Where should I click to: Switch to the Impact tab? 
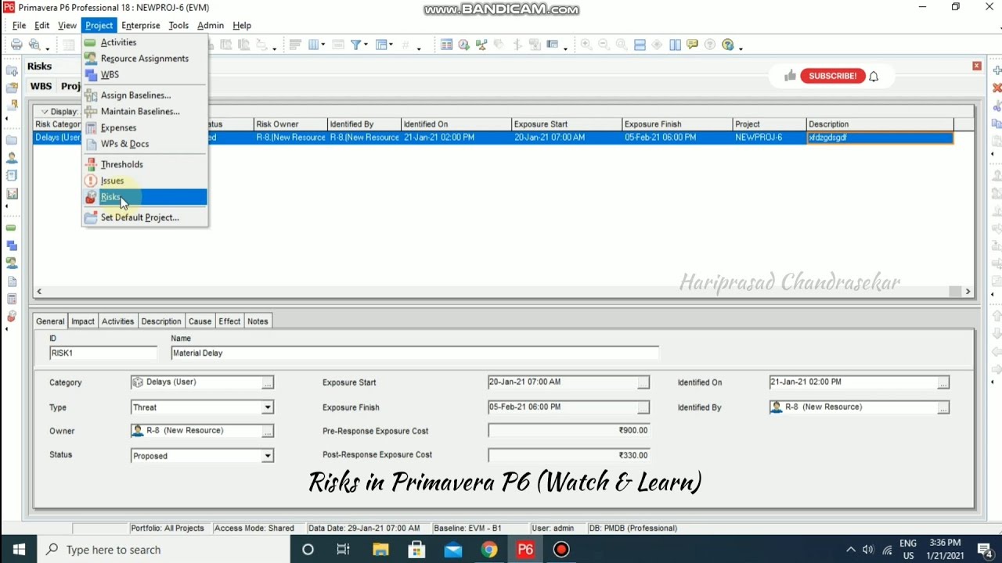point(82,321)
